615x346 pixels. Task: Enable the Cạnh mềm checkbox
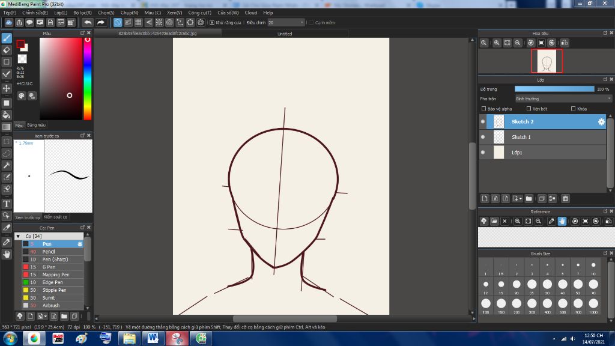pyautogui.click(x=311, y=23)
